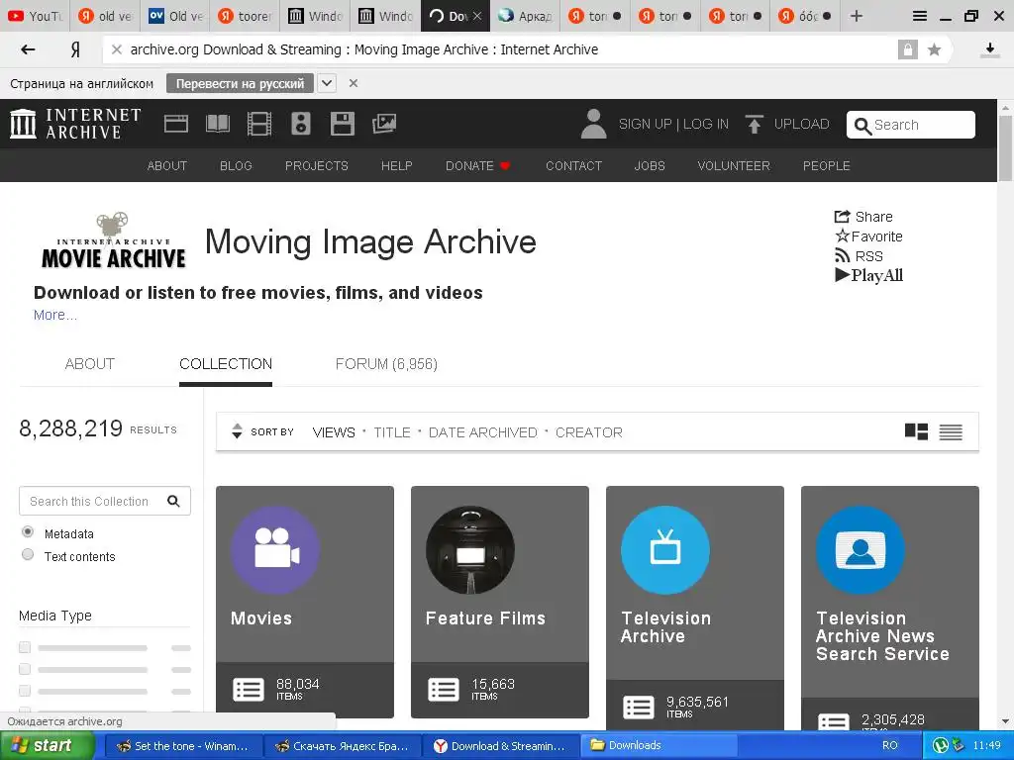The image size is (1014, 760).
Task: Sort by CREATOR
Action: click(588, 432)
